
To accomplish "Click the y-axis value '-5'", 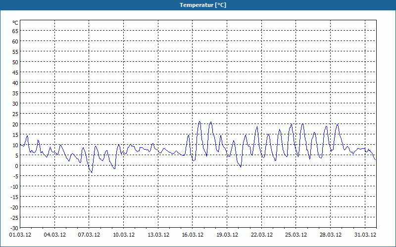I will 16,176.
